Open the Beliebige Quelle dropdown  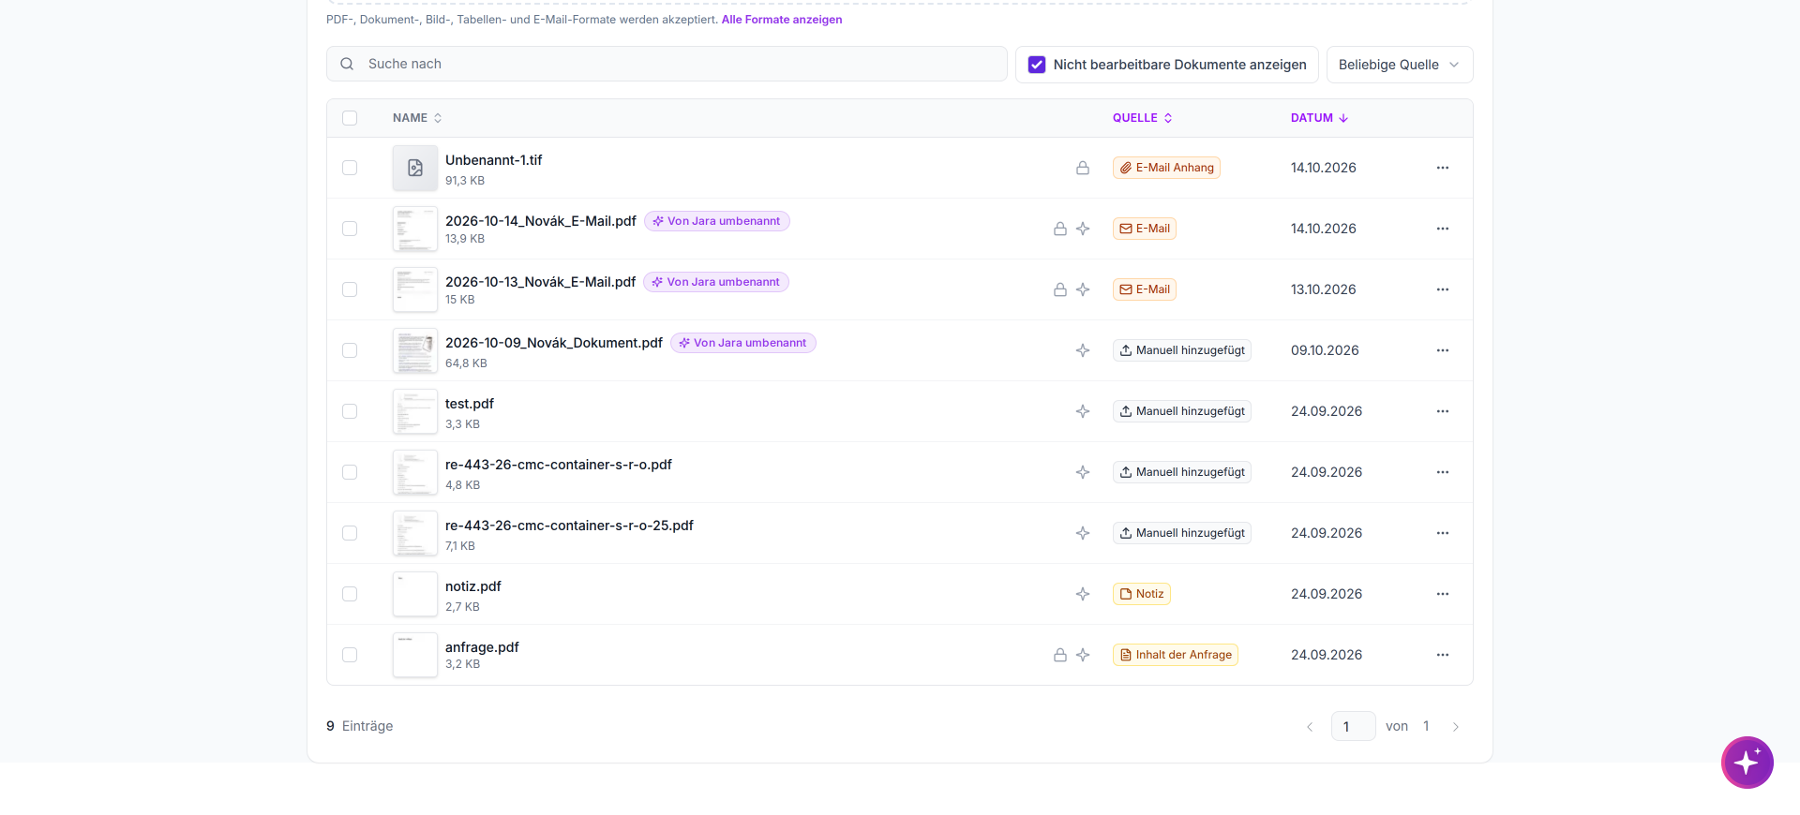point(1400,65)
